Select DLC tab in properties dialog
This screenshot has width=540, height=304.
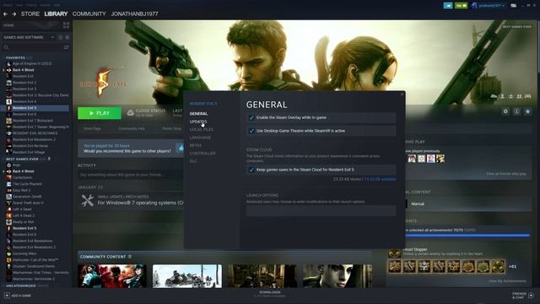pyautogui.click(x=193, y=161)
